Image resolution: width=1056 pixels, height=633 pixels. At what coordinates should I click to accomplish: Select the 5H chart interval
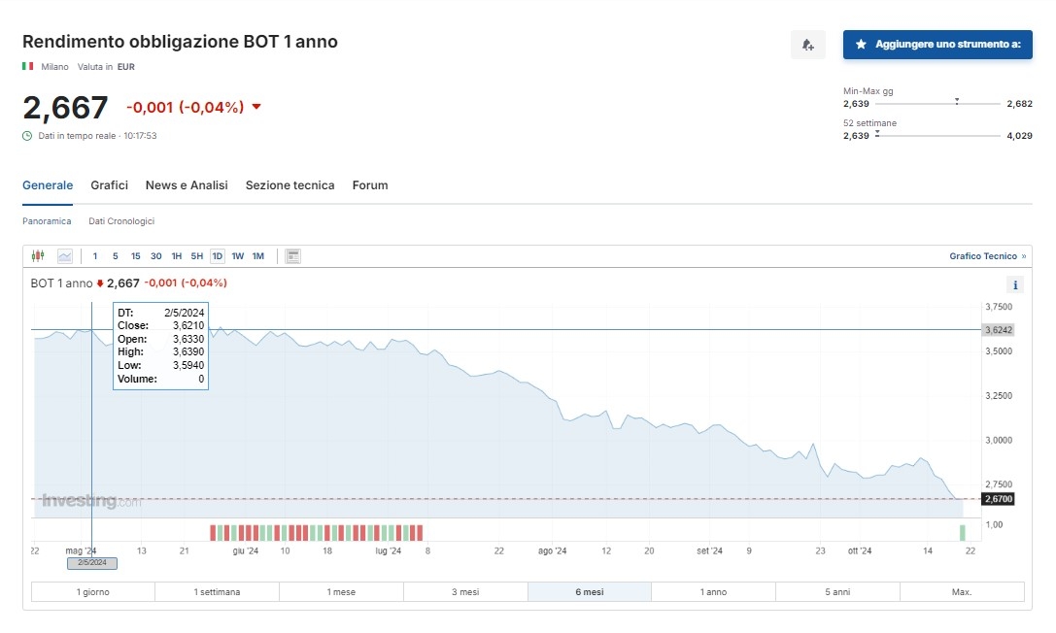click(x=197, y=256)
